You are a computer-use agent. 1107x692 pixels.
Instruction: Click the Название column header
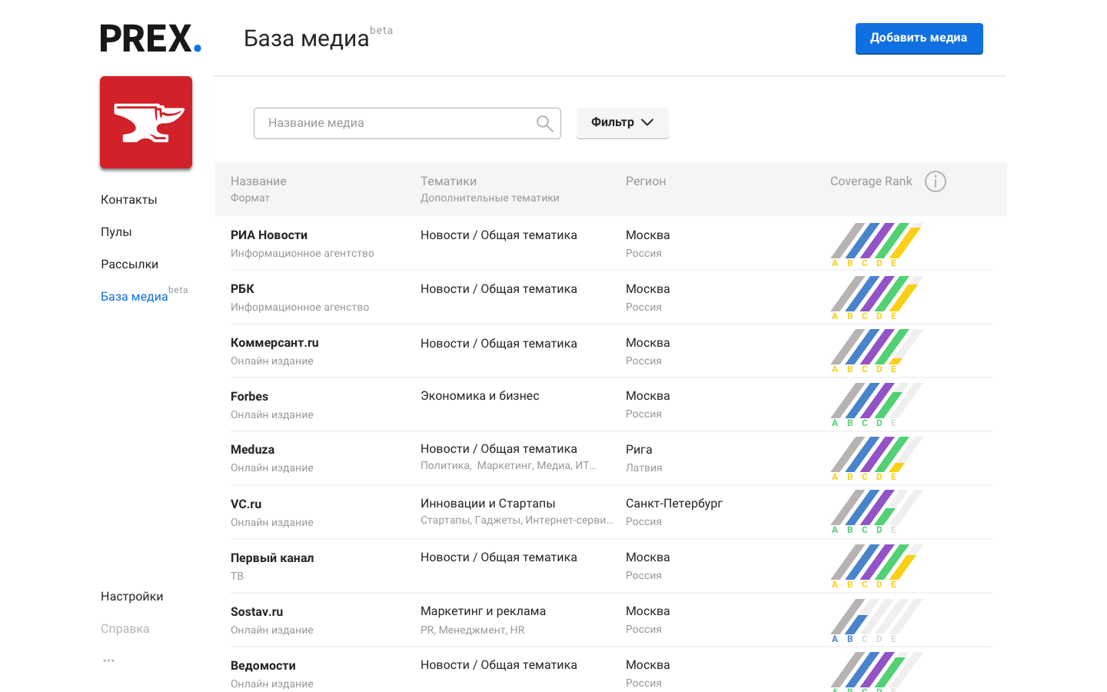(x=258, y=181)
